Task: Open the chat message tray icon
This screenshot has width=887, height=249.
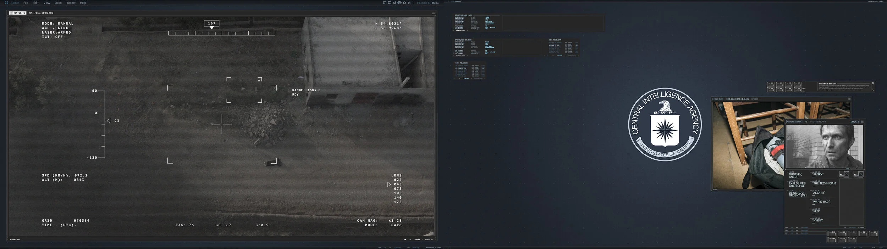Action: (390, 3)
